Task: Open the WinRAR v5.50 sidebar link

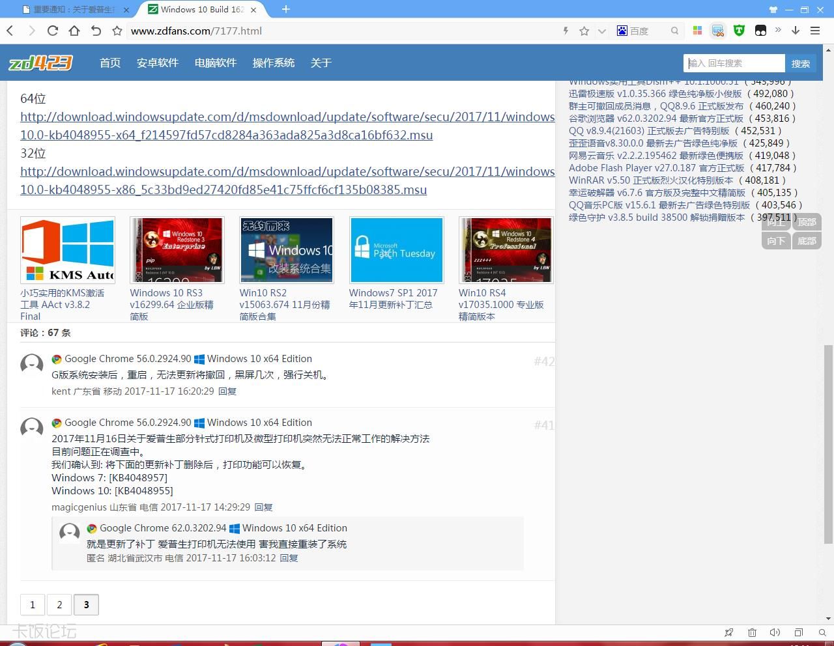Action: coord(651,180)
